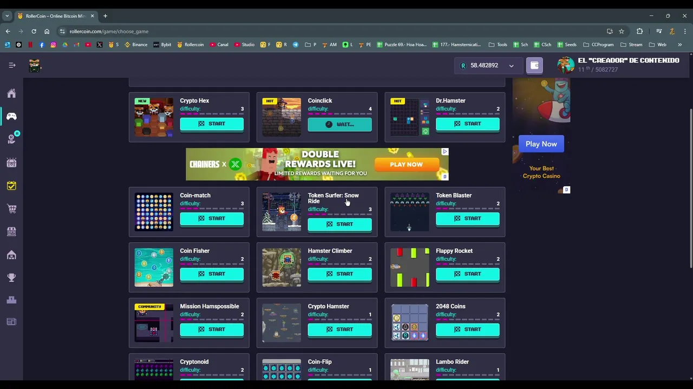Image resolution: width=693 pixels, height=389 pixels.
Task: Open the Web bookmarks folder
Action: point(657,45)
